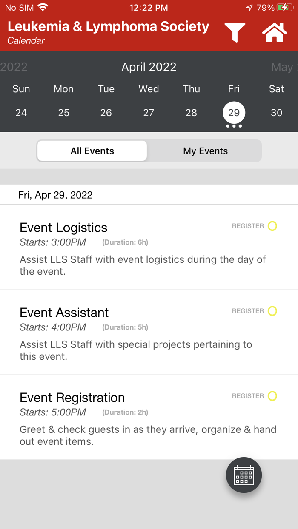Tap the clock showing 12:22 PM

pos(149,7)
